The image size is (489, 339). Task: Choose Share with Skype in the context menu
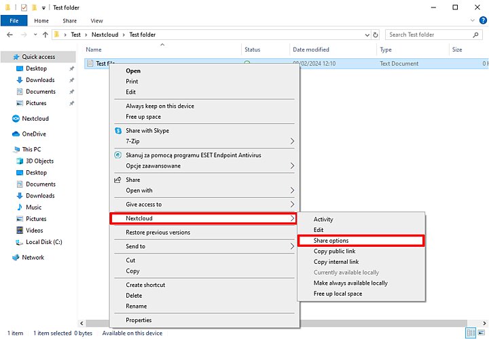204,131
